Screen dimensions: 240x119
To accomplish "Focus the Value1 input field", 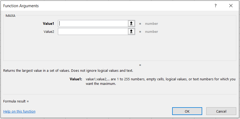I will [93, 23].
